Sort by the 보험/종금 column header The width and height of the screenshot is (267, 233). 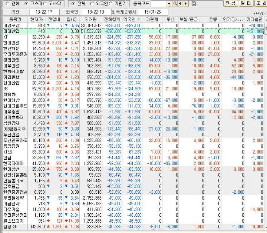tap(192, 19)
